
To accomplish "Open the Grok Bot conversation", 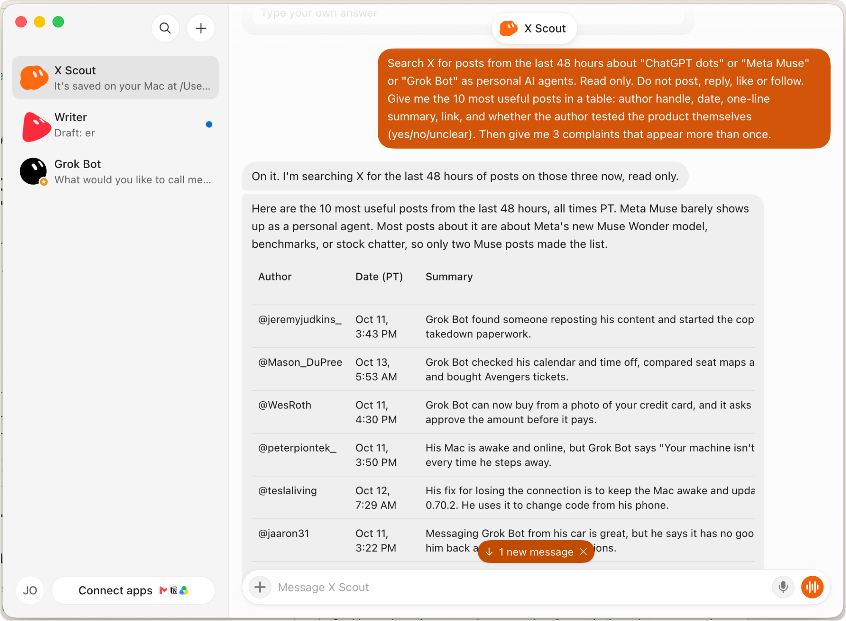I will pyautogui.click(x=115, y=172).
